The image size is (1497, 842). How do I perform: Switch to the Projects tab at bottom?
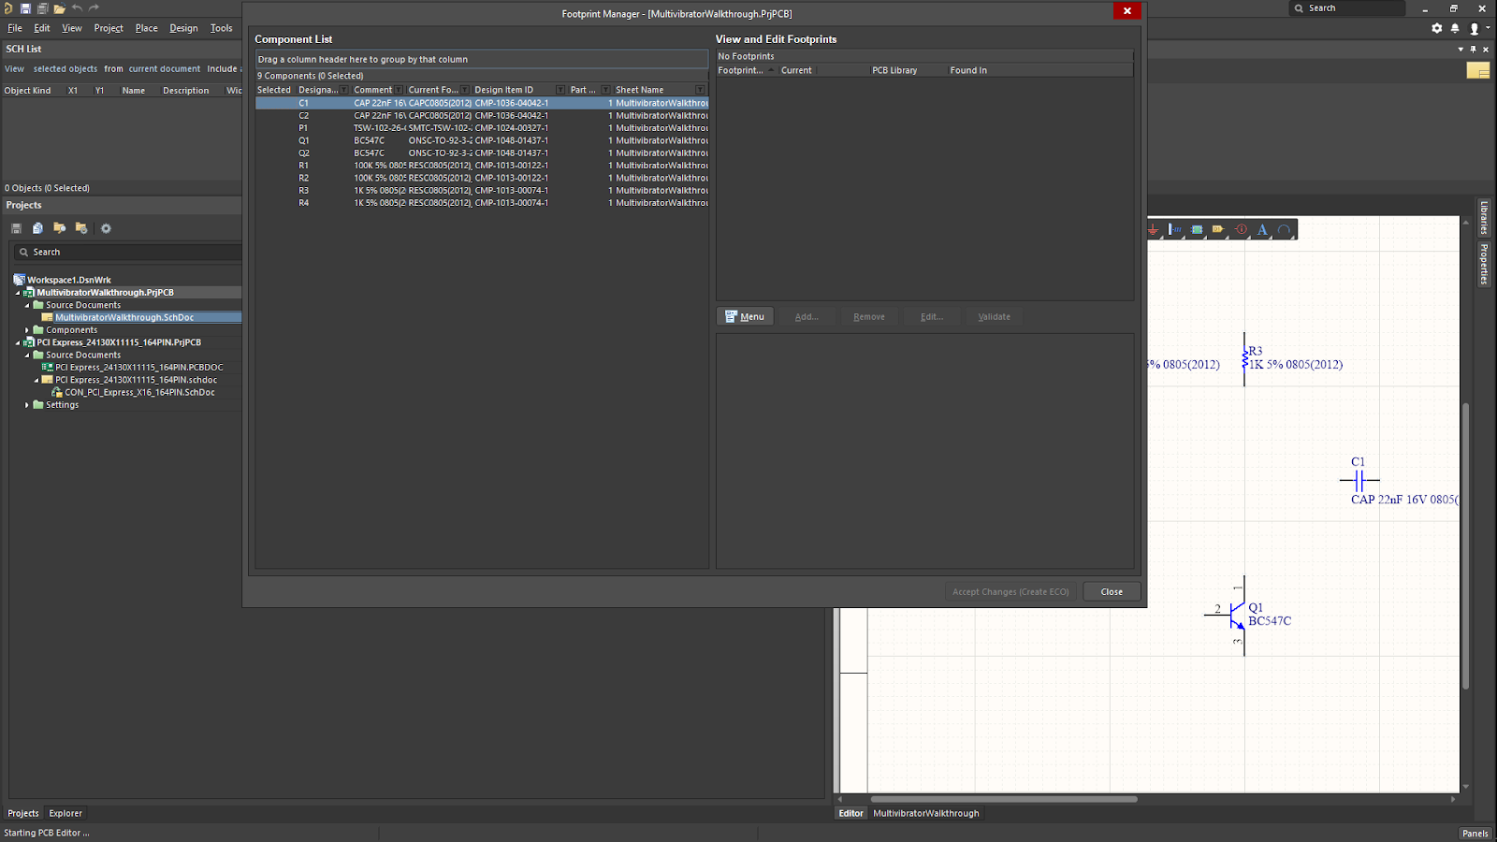click(23, 814)
